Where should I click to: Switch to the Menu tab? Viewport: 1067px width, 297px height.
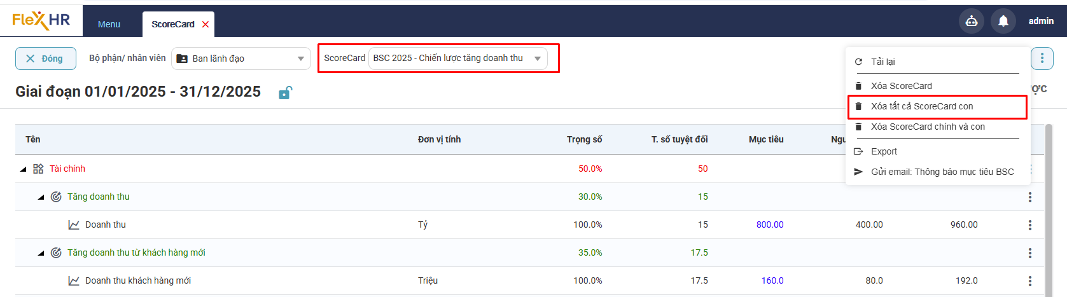(x=109, y=24)
